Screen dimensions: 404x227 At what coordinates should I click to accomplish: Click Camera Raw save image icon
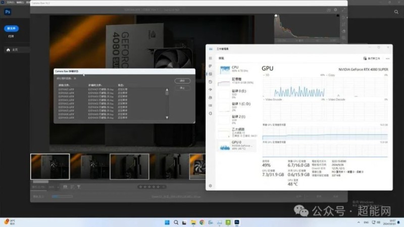(x=329, y=10)
